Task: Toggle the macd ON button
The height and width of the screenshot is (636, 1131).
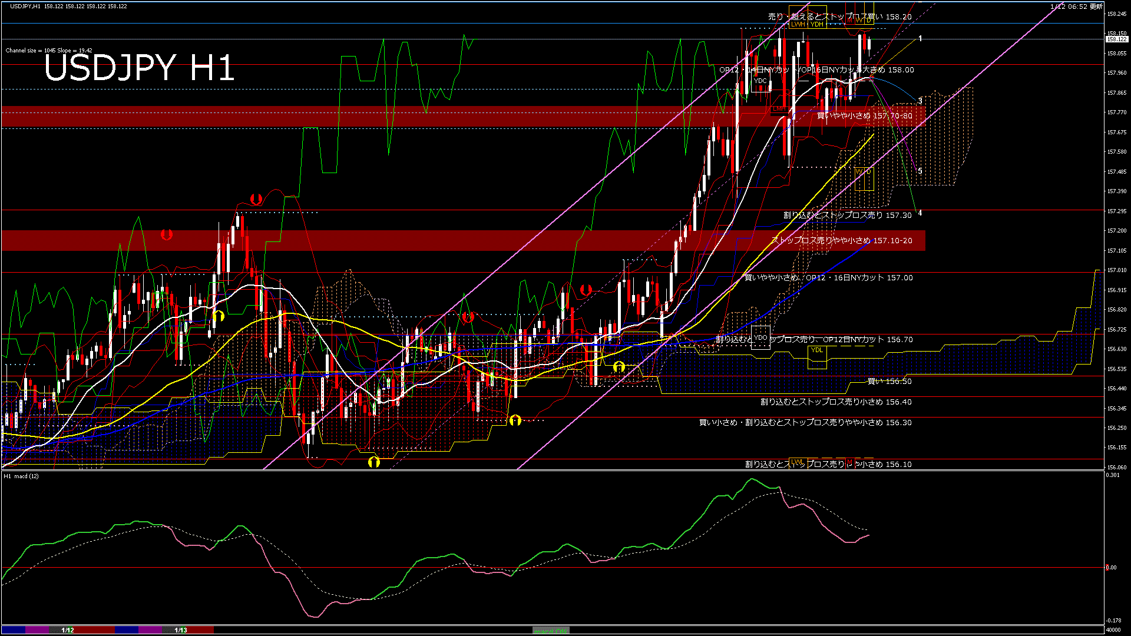Action: [551, 631]
